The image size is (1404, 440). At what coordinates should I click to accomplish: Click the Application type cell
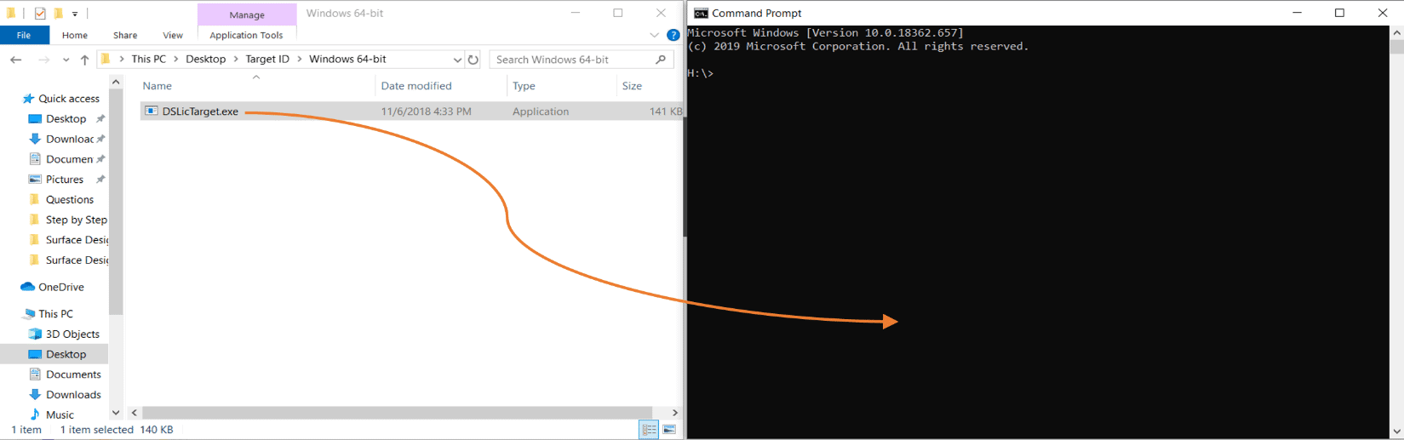[541, 111]
